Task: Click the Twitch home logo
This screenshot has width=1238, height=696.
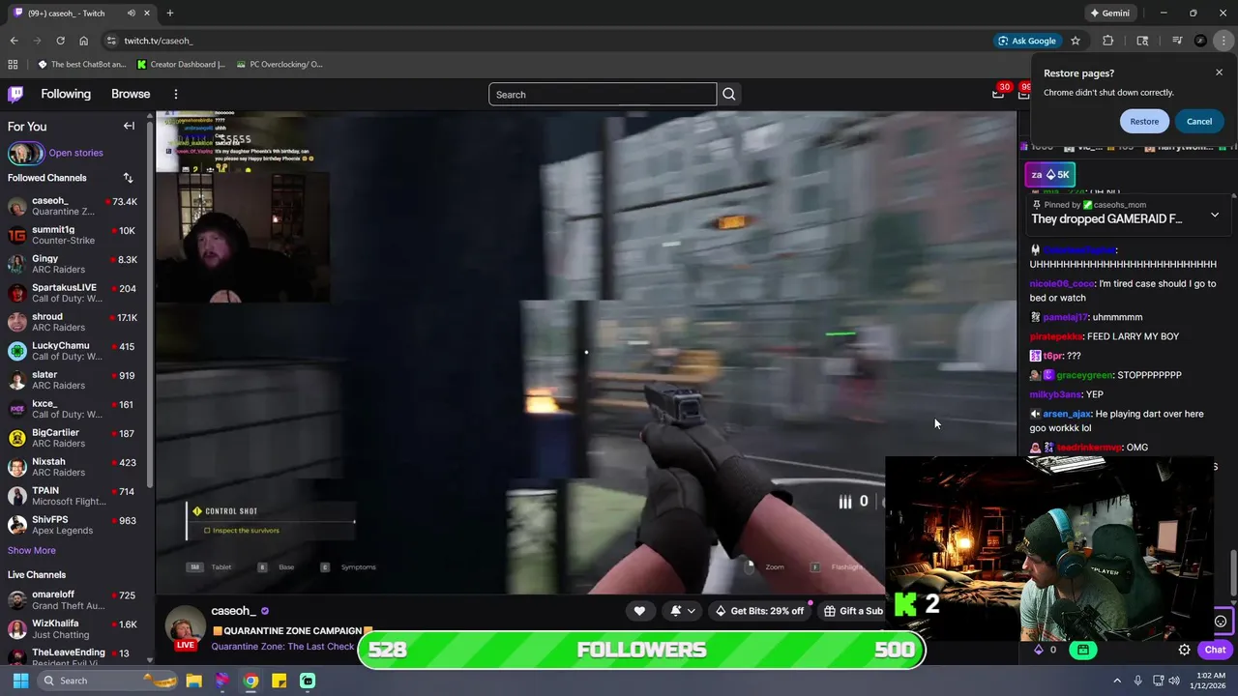Action: tap(15, 94)
